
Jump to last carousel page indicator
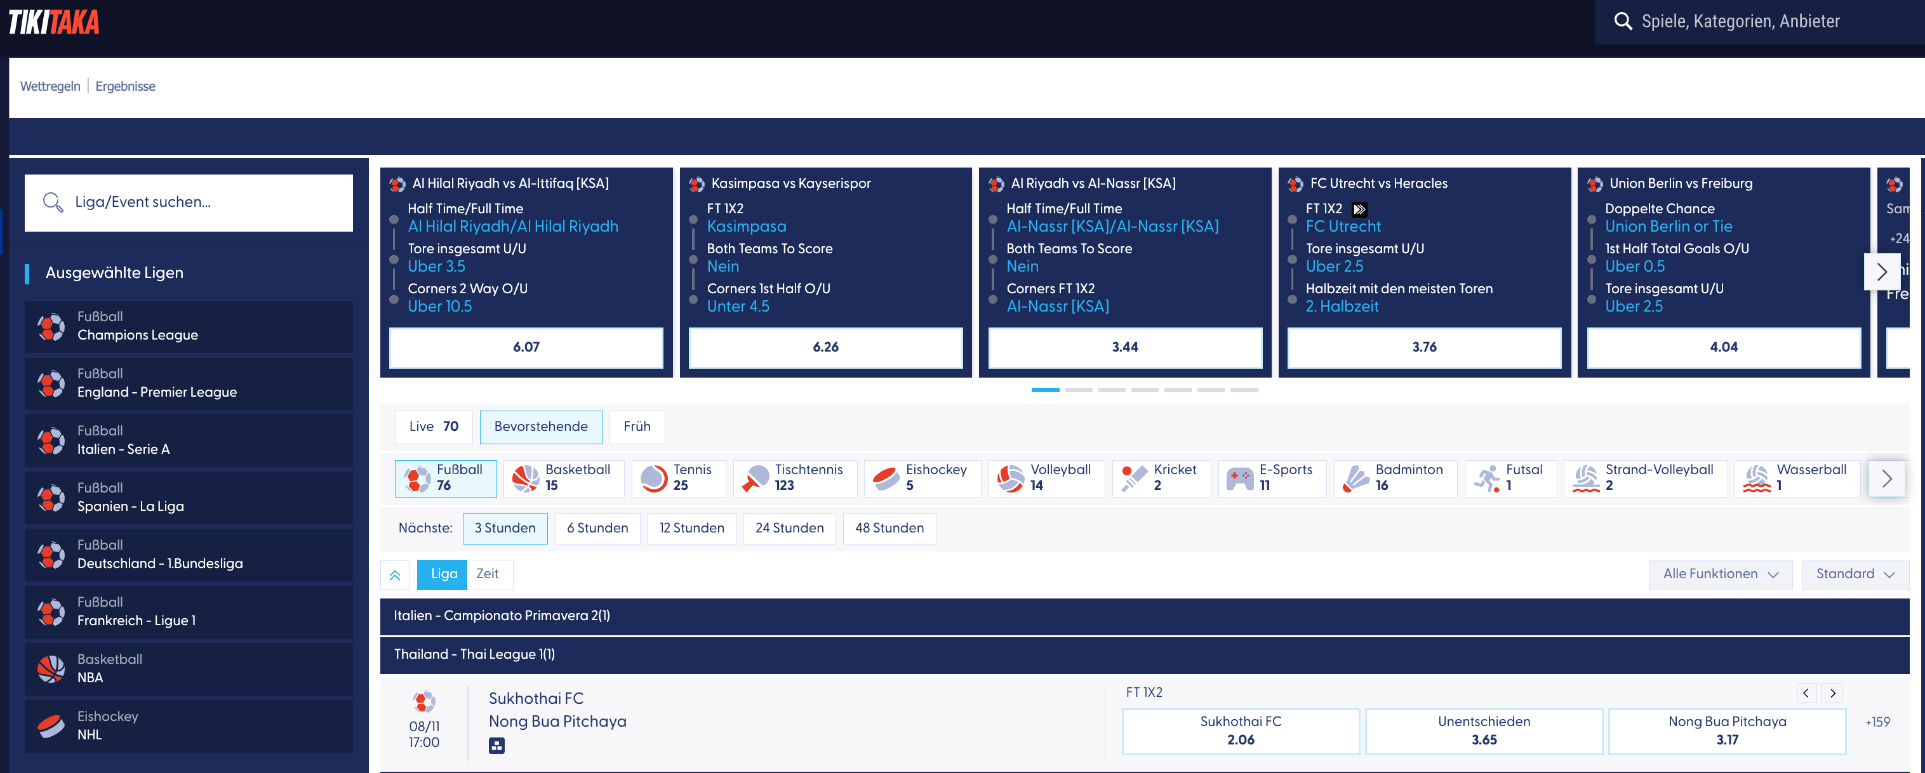(x=1244, y=390)
